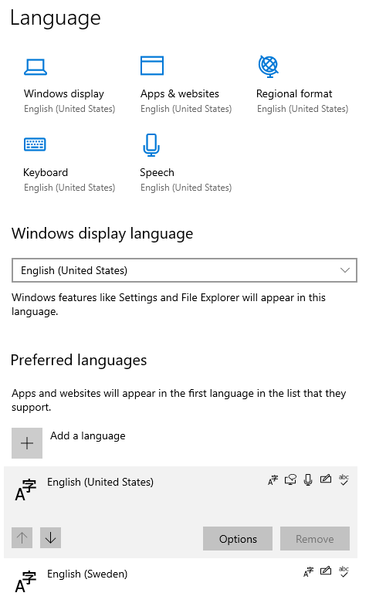Click the language icon beside English (Sweden)
The height and width of the screenshot is (603, 386).
pos(25,581)
